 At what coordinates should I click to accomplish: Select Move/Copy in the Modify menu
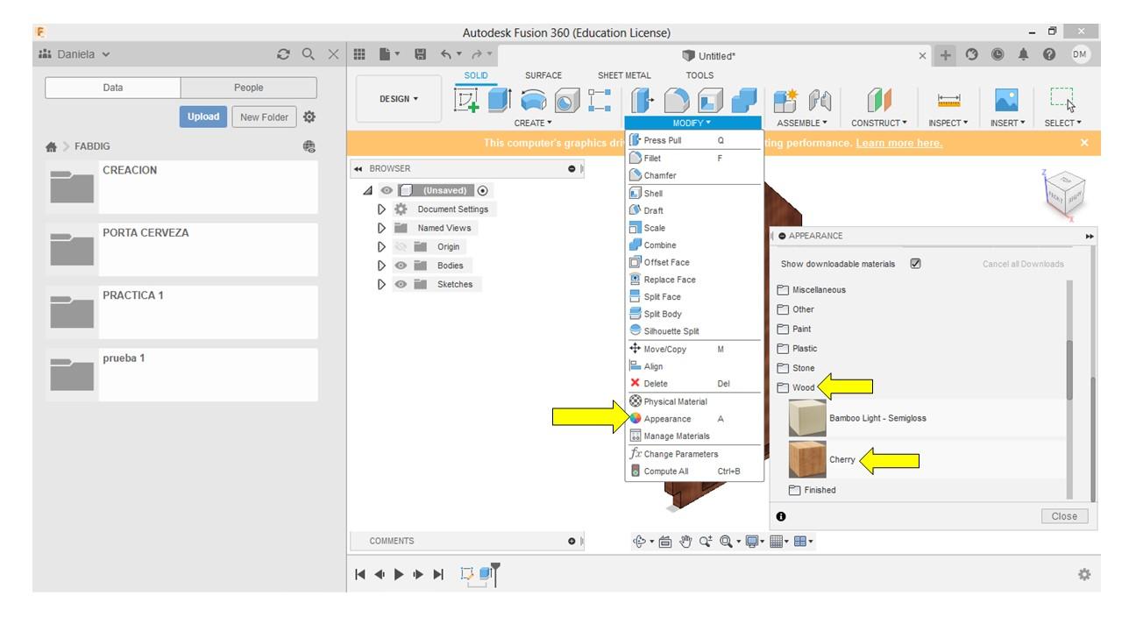tap(693, 349)
